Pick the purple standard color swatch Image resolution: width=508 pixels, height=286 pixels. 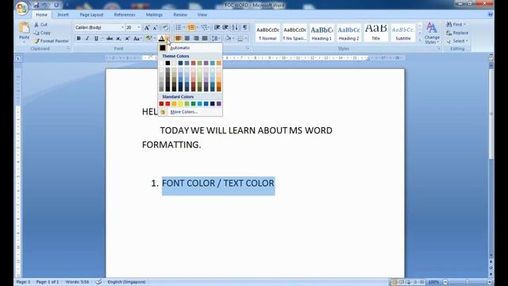point(219,104)
